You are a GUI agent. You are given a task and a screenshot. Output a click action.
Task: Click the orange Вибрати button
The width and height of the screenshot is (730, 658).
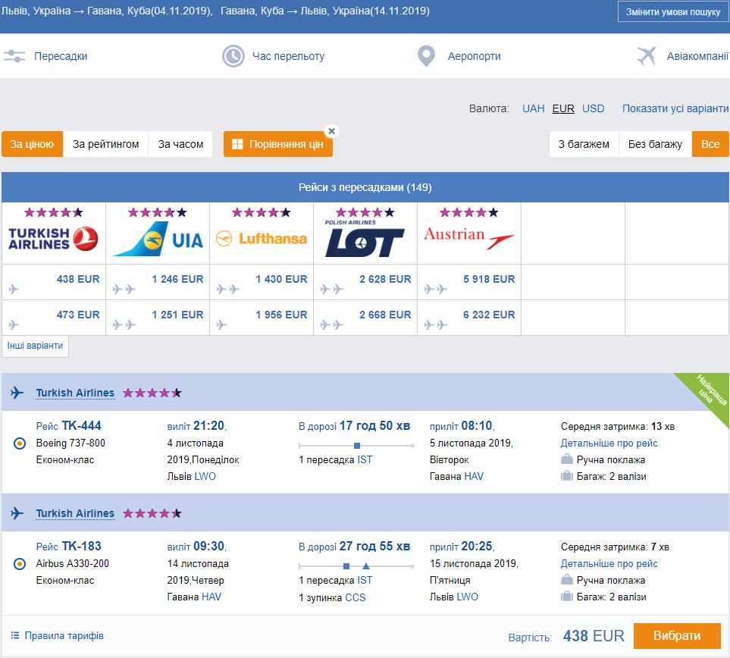(x=677, y=636)
